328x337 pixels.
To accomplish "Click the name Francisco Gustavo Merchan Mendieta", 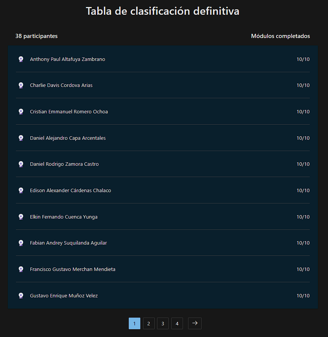I will (73, 269).
